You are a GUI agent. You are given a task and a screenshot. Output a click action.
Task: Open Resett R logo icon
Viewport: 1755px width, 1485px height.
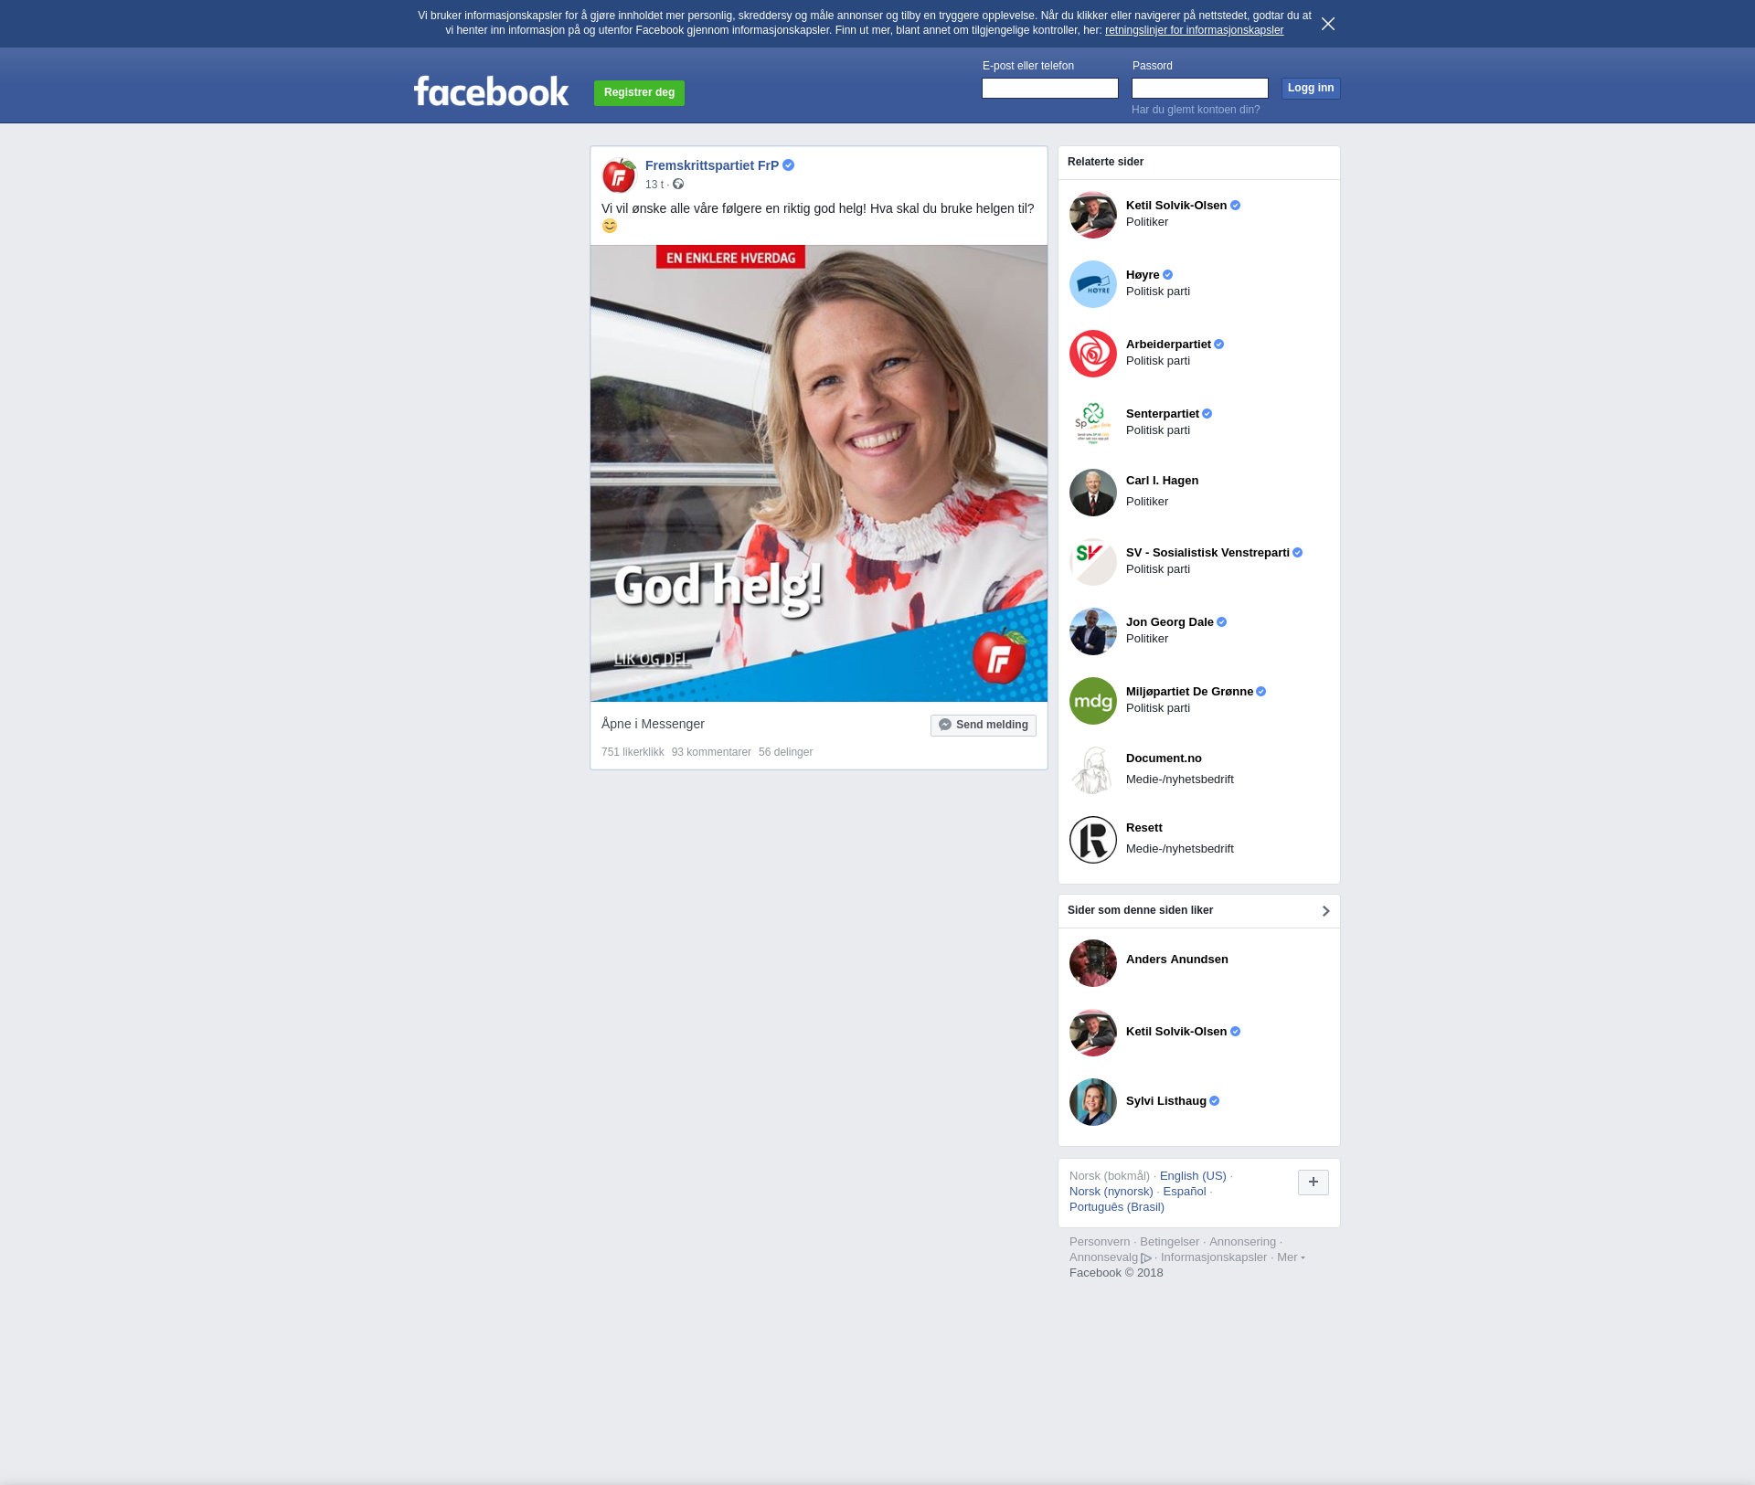tap(1093, 840)
